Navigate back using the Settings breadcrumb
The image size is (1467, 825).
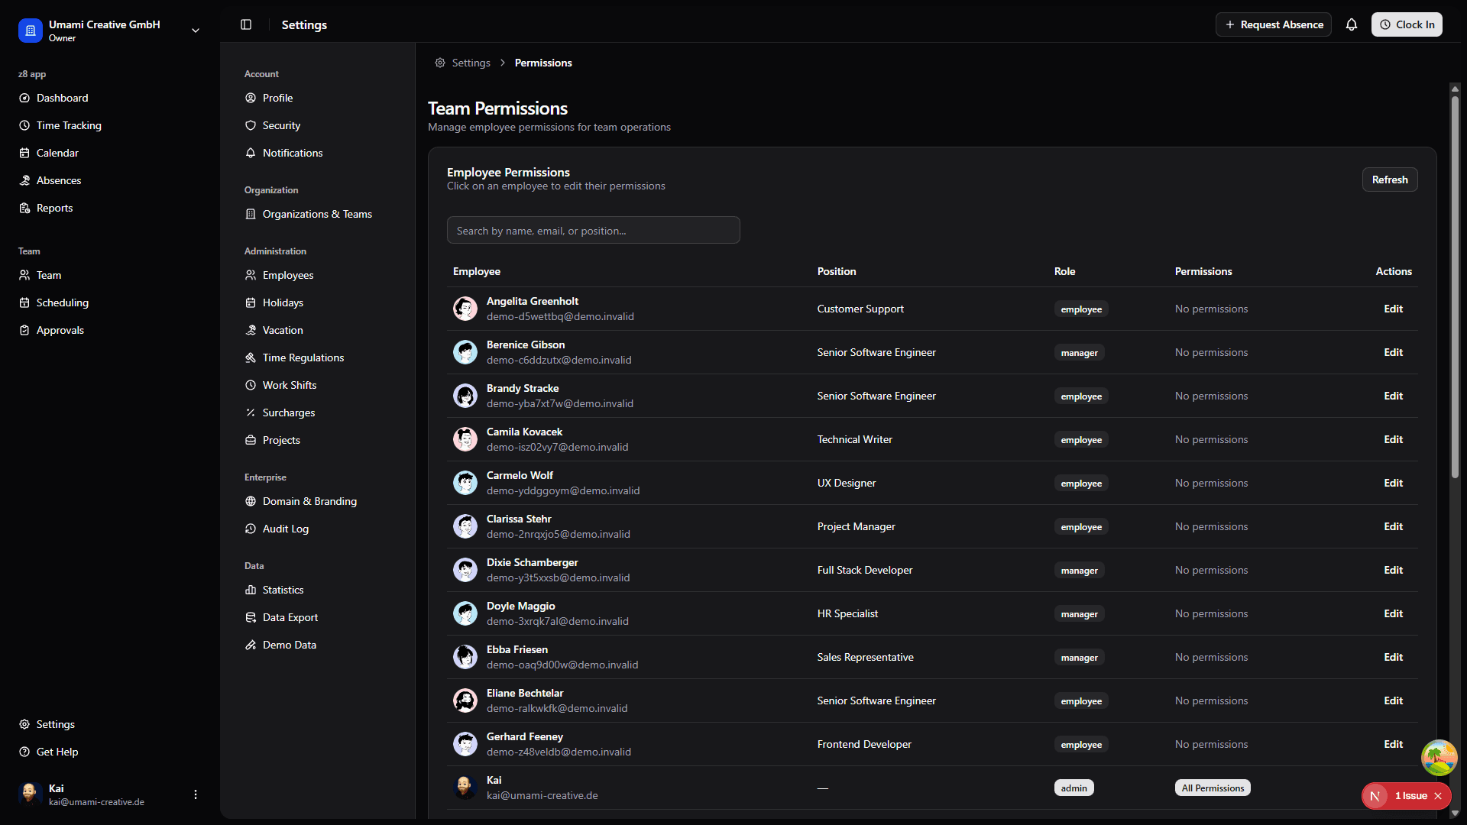point(470,63)
